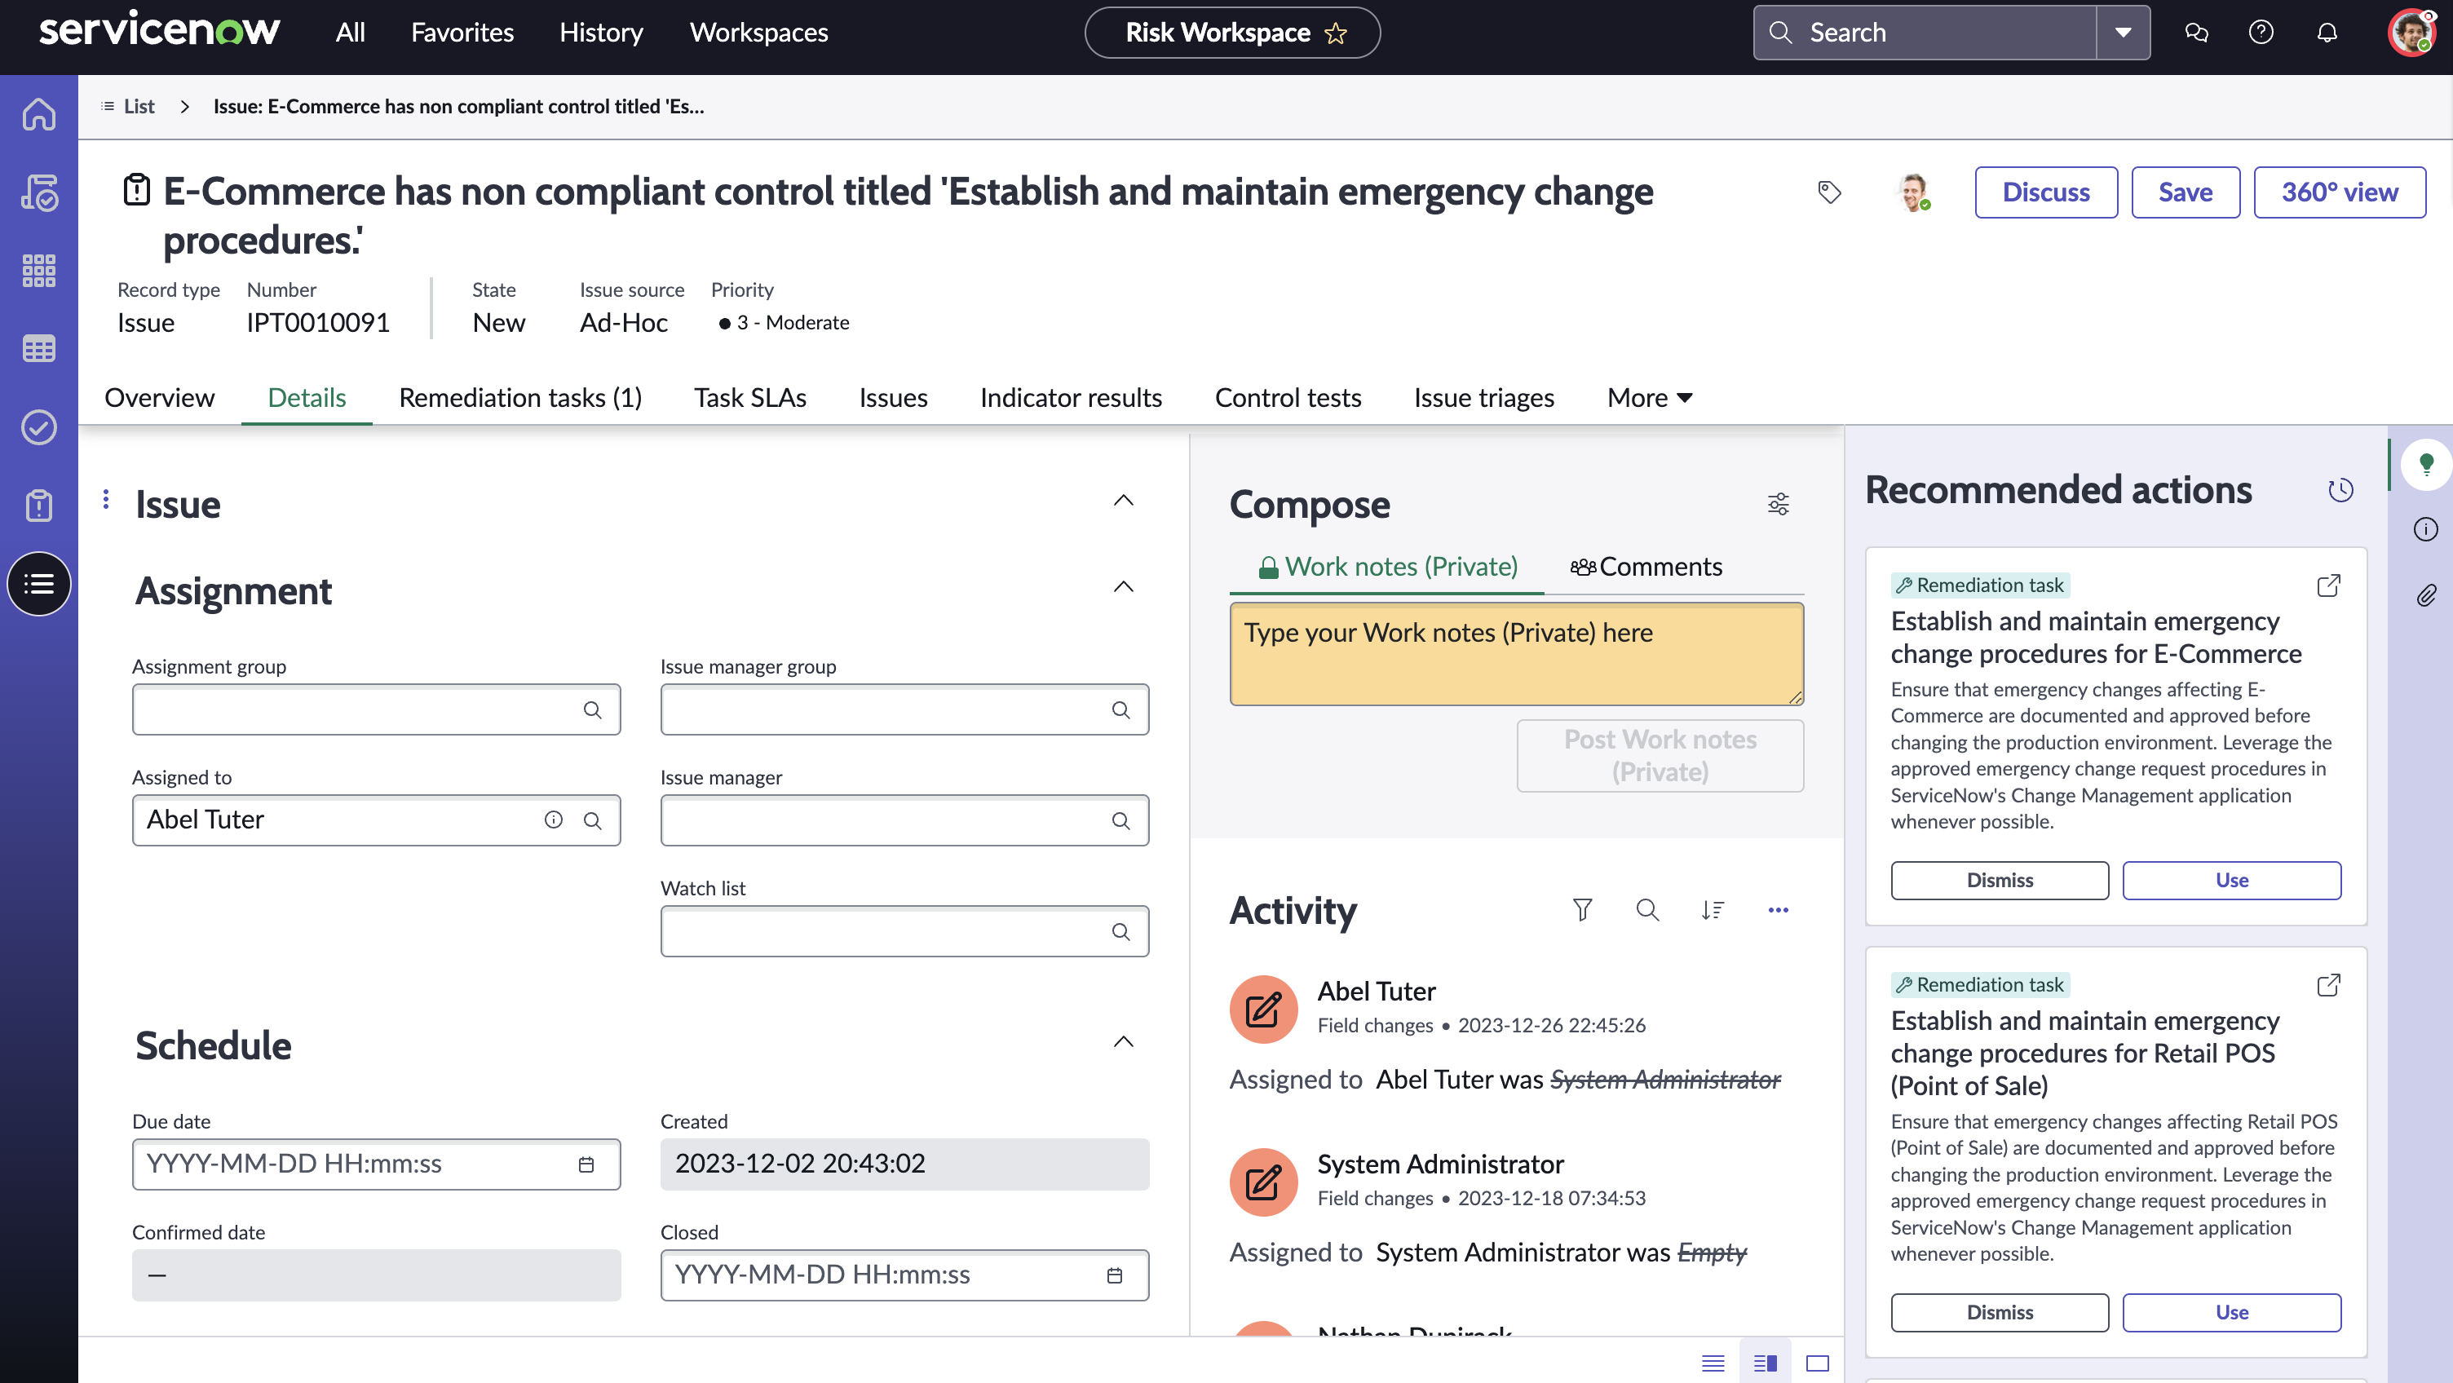Open the clipboard issues sidebar icon
Viewport: 2453px width, 1383px height.
point(39,506)
